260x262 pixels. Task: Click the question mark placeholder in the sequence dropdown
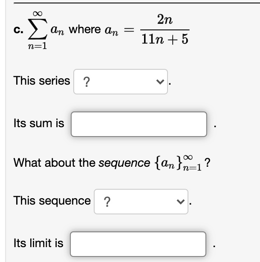107,202
